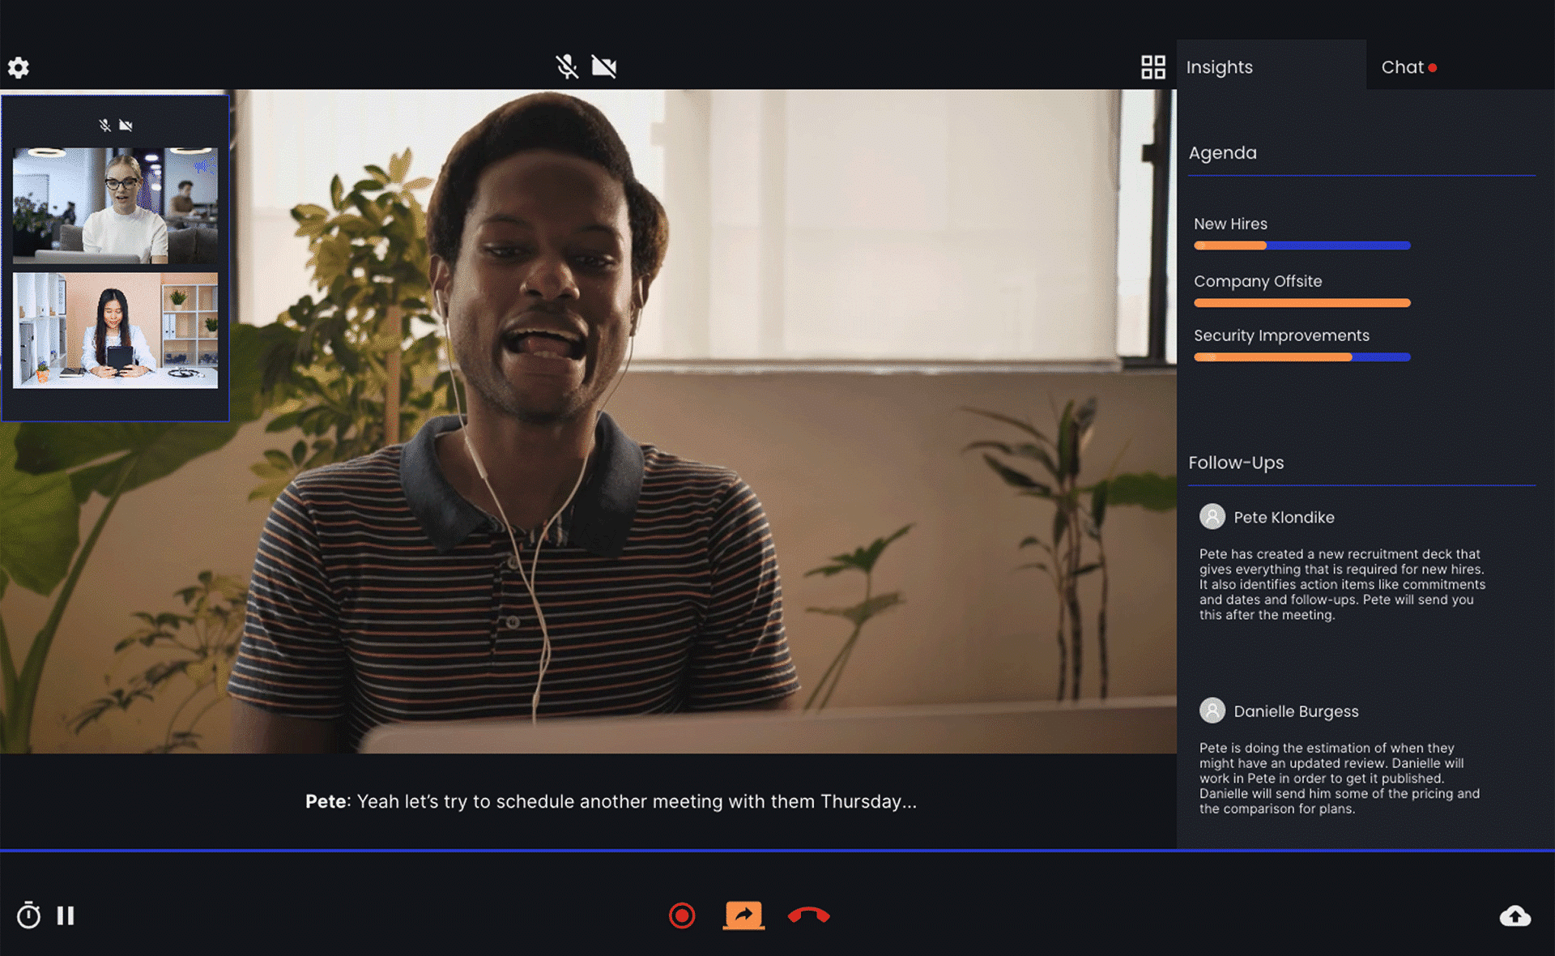Toggle participant panel microphone mute icon
The width and height of the screenshot is (1555, 956).
(104, 126)
